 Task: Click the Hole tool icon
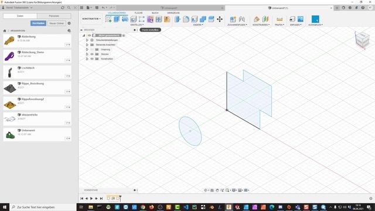point(133,19)
